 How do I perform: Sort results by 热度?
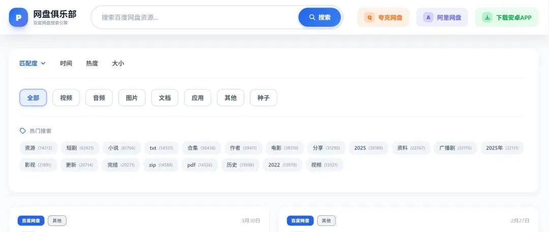(x=92, y=63)
